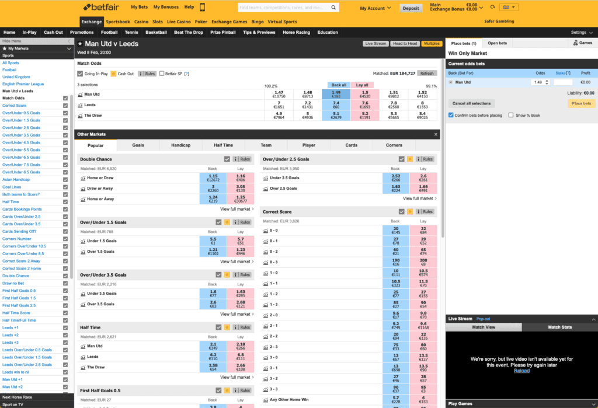
Task: Click the search magnifier icon
Action: 333,7
